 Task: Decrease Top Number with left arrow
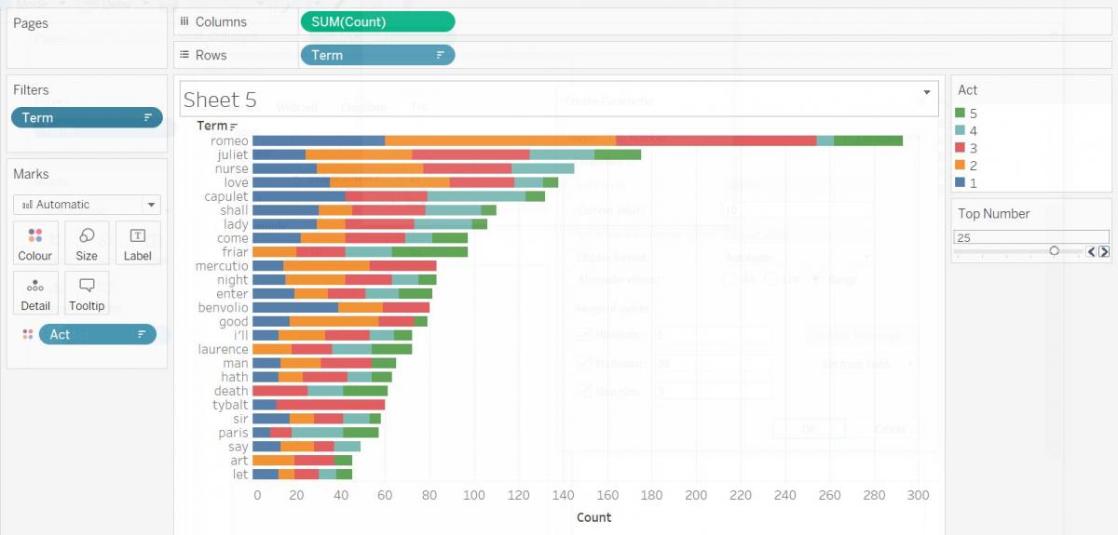[1092, 251]
